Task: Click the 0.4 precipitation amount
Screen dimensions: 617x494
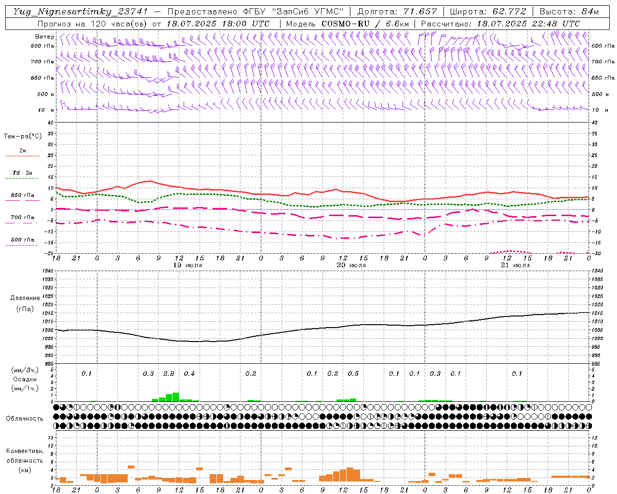Action: click(x=189, y=373)
